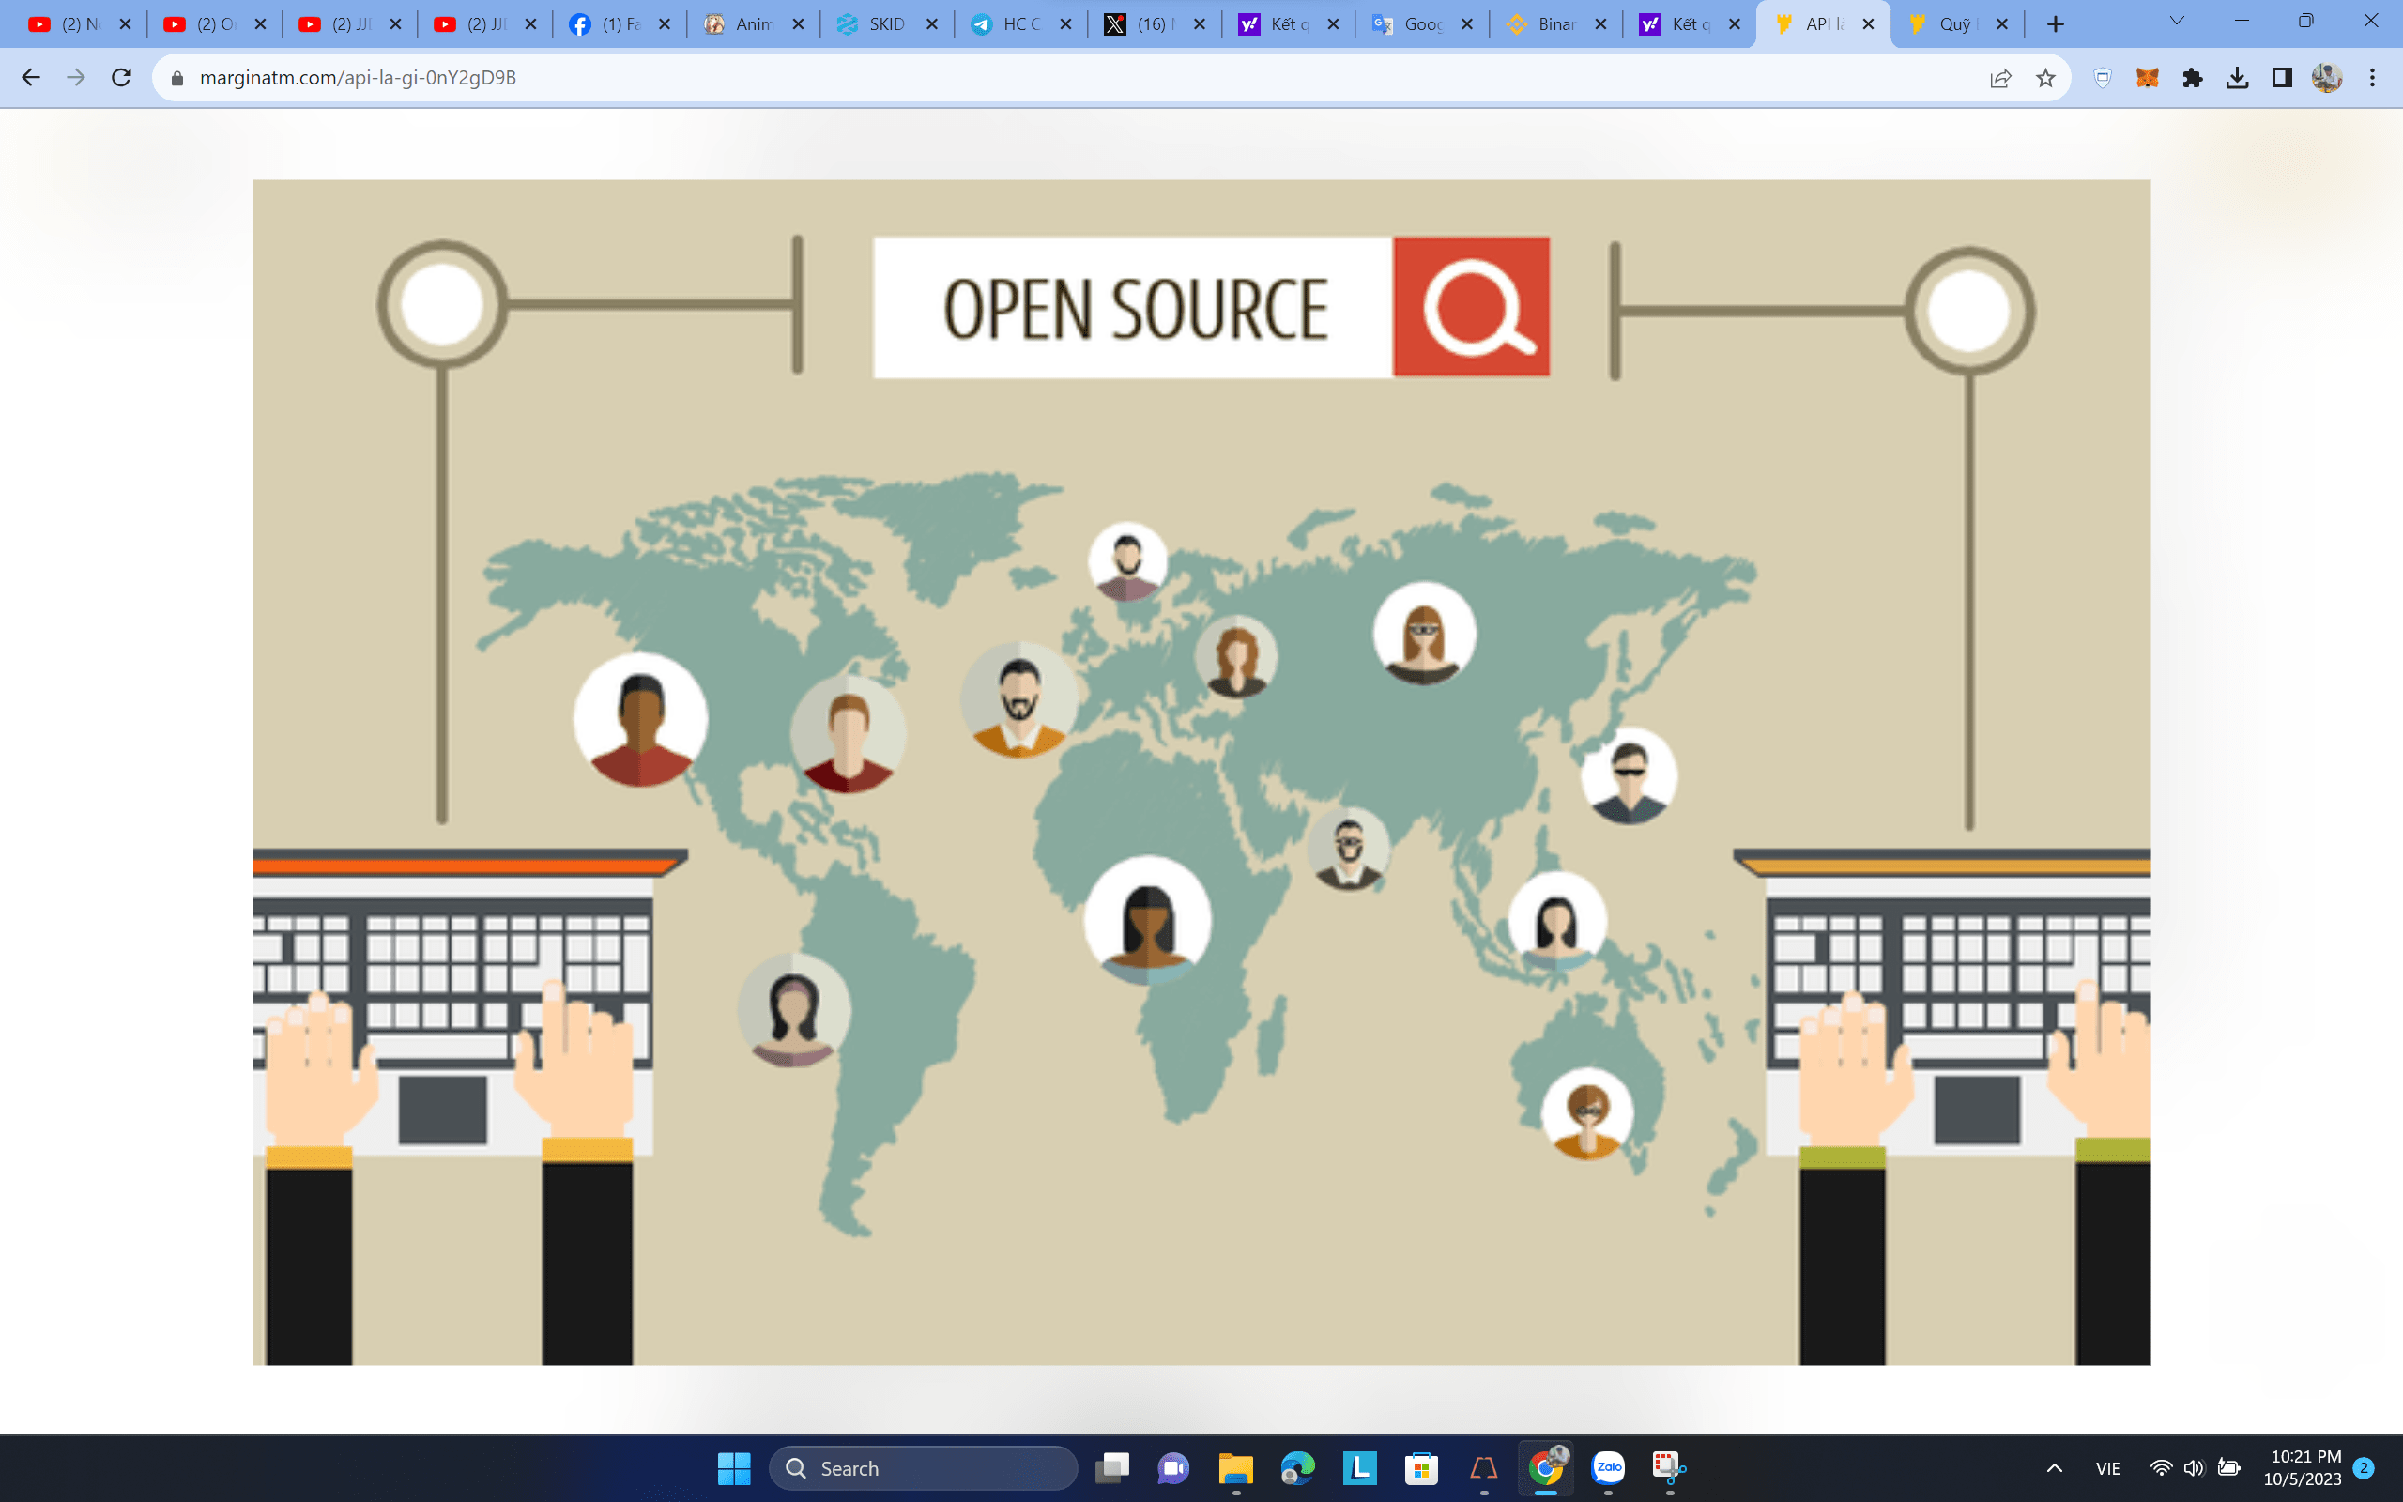Close the SKID tab
Viewport: 2403px width, 1502px height.
click(x=931, y=23)
